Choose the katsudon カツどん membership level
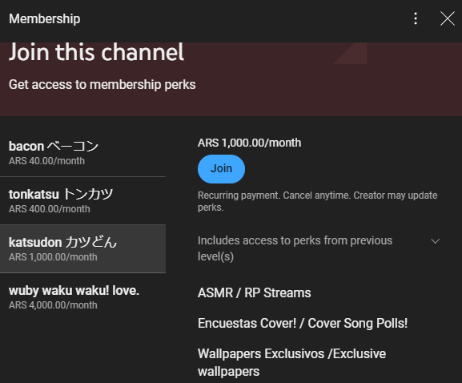The width and height of the screenshot is (462, 383). tap(82, 248)
